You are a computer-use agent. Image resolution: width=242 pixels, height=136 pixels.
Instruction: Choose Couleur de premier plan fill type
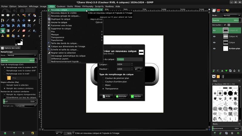click(x=103, y=78)
